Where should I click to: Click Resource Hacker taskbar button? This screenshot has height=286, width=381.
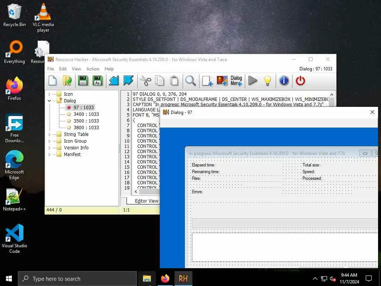pos(183,279)
